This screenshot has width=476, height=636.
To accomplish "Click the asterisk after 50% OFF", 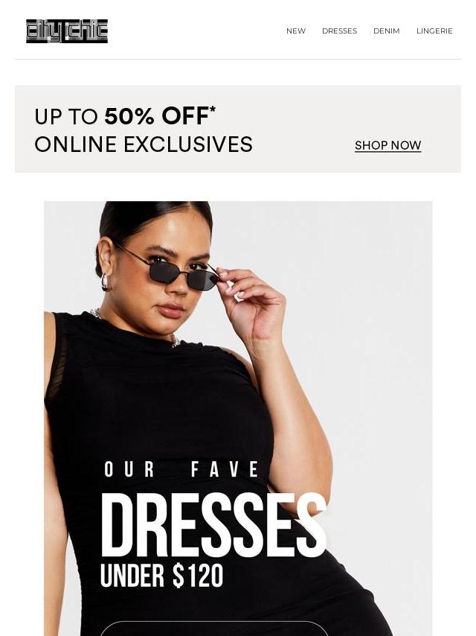I will [x=213, y=109].
